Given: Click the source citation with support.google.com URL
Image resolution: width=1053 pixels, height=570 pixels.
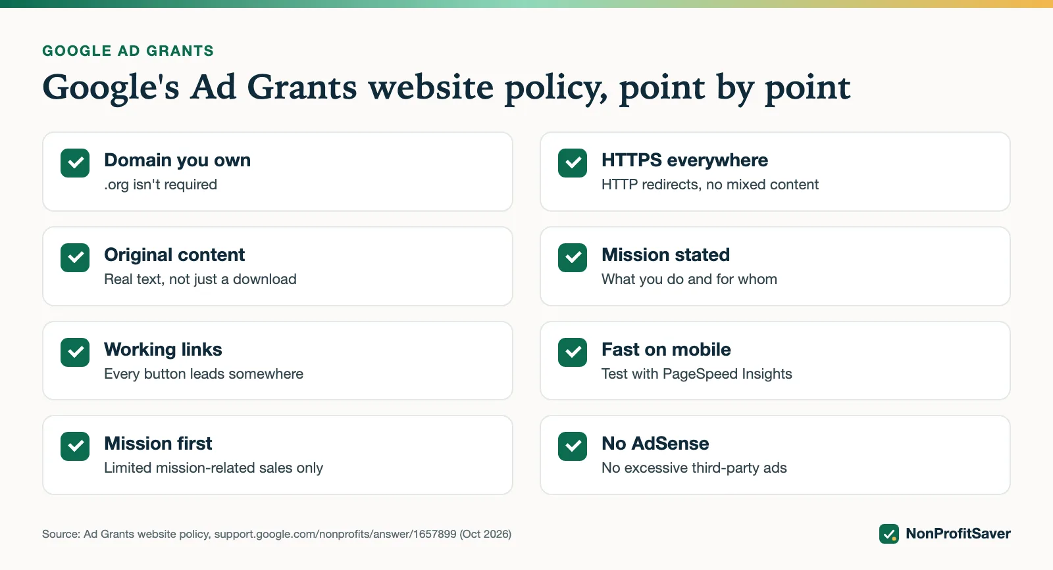Looking at the screenshot, I should click(276, 534).
